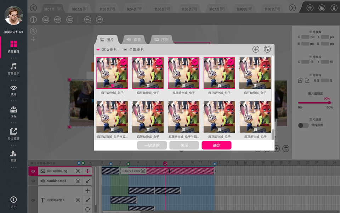Remove the 疯狂动物城.jpg layer with X
This screenshot has width=340, height=213.
[x=78, y=171]
